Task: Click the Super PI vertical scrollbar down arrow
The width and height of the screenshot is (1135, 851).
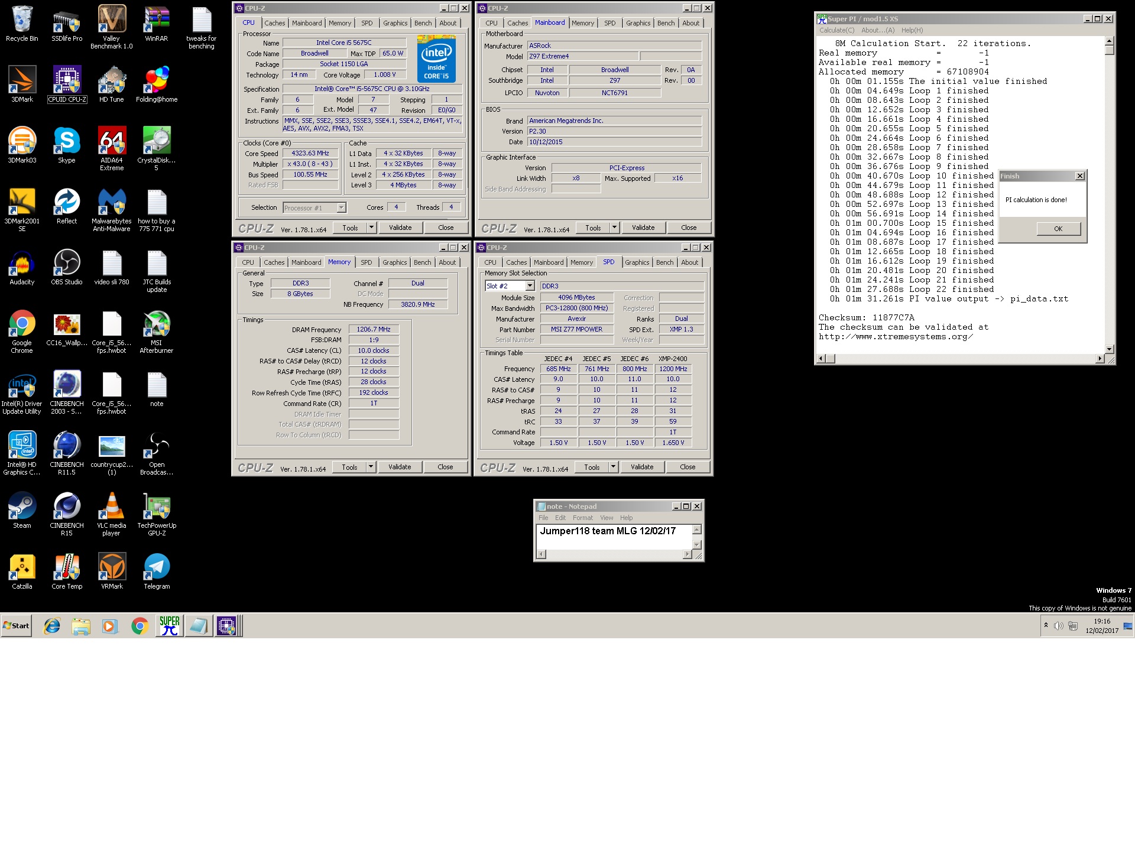Action: (x=1110, y=349)
